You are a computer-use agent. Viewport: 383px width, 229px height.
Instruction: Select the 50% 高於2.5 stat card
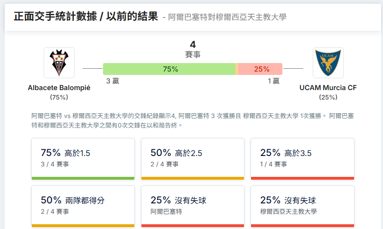pyautogui.click(x=193, y=159)
